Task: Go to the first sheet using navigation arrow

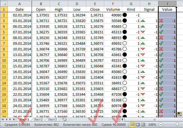Action: pos(3,120)
